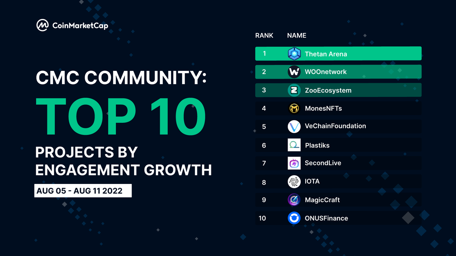The width and height of the screenshot is (456, 256).
Task: Click the NAME column header
Action: pyautogui.click(x=297, y=36)
